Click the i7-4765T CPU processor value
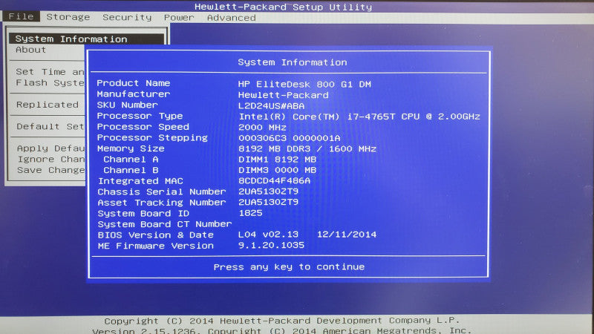Screen dimensions: 594x334 [x=359, y=117]
